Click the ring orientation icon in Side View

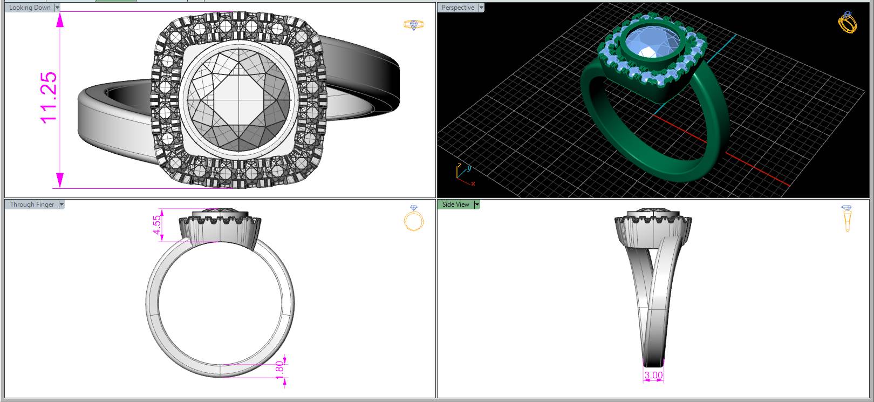click(846, 219)
